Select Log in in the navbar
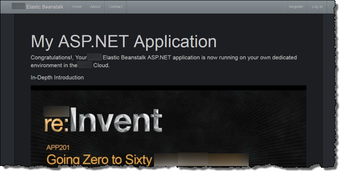 point(317,7)
